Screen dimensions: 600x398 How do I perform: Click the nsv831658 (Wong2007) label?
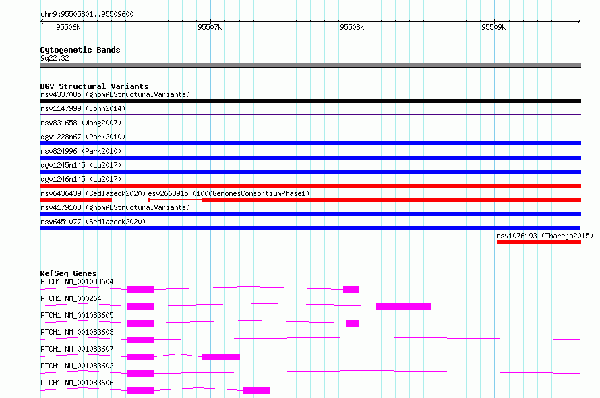(x=81, y=123)
